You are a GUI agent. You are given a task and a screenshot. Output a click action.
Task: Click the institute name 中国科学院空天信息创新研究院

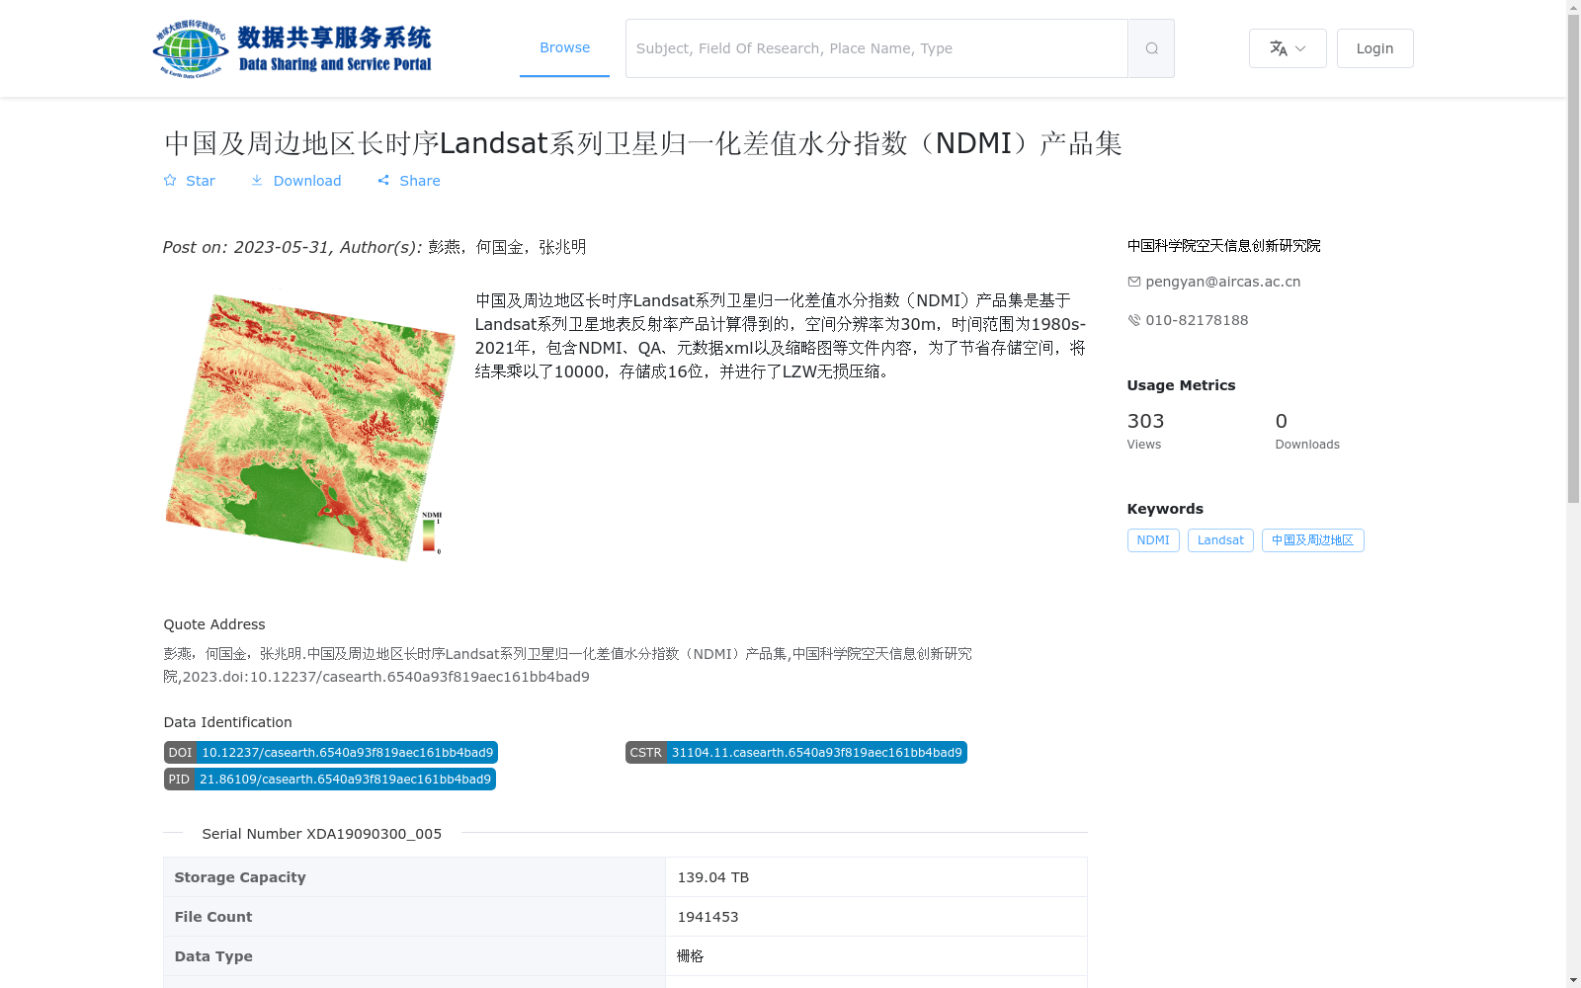(1223, 246)
